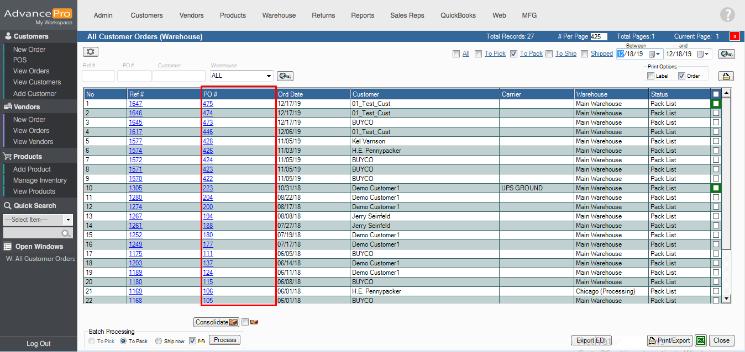Open the Reports menu
Screen dimensions: 745x352
click(363, 15)
